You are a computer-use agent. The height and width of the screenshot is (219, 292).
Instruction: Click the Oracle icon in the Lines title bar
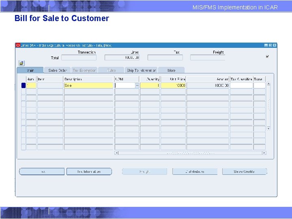[18, 45]
